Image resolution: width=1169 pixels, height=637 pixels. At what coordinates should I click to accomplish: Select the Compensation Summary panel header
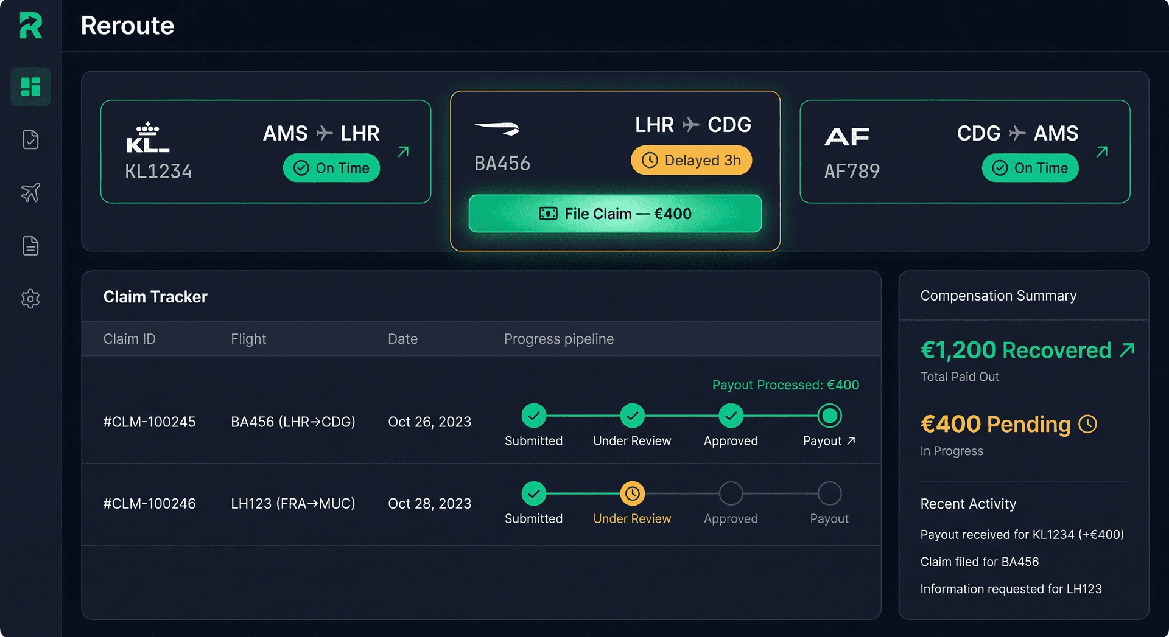[x=999, y=296]
